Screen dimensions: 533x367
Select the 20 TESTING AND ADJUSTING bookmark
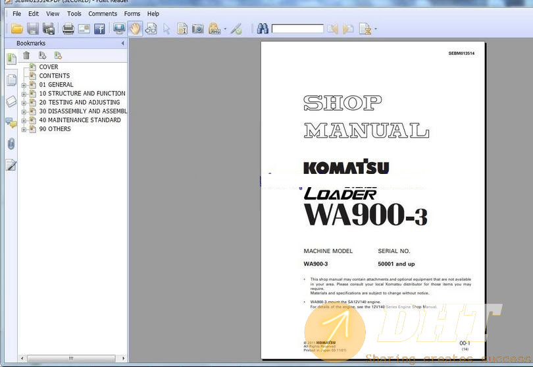click(x=80, y=102)
